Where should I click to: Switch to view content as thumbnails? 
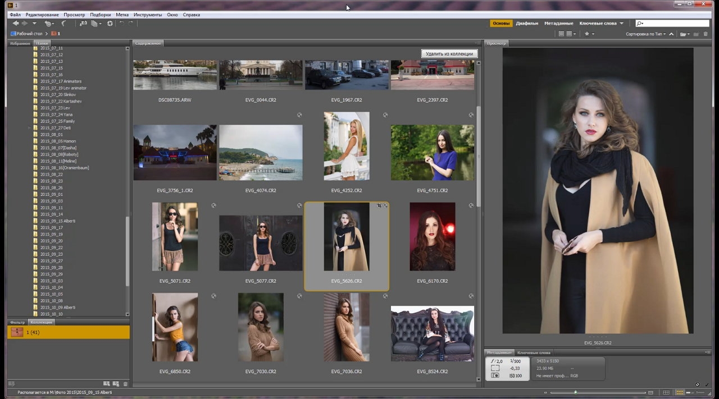coord(680,392)
